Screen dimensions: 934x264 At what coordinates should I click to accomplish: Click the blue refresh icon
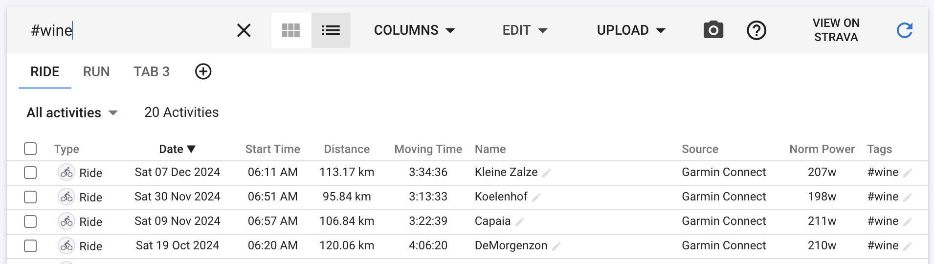tap(905, 30)
